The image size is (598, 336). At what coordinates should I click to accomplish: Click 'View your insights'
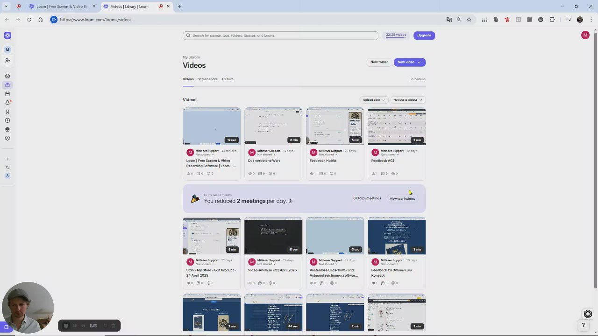[402, 199]
